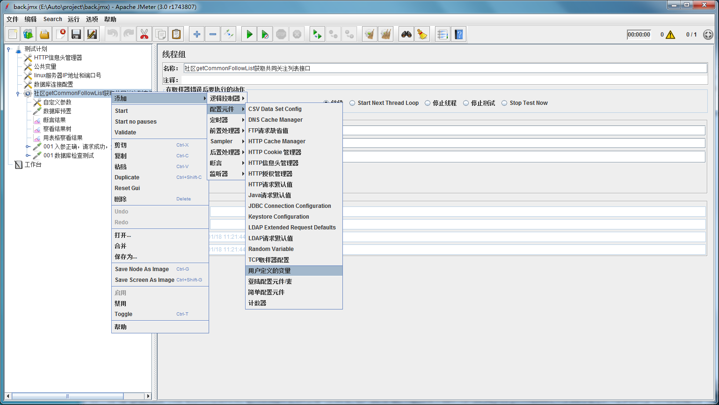Click Save Node As Image entry
719x405 pixels.
[160, 269]
